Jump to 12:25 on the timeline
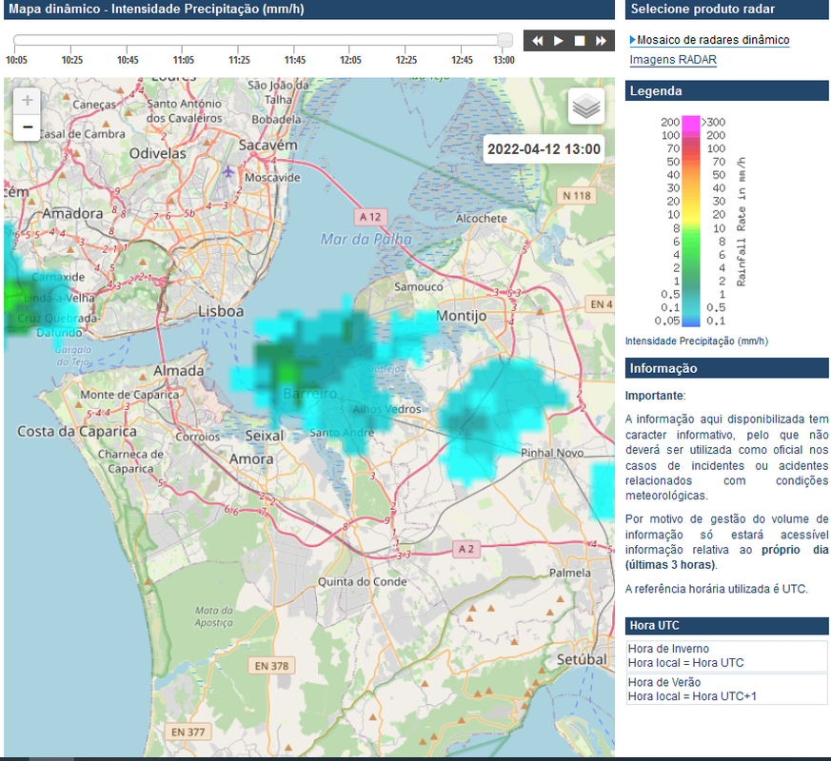 point(406,60)
